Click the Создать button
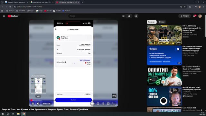This screenshot has width=206, height=116. (184, 16)
